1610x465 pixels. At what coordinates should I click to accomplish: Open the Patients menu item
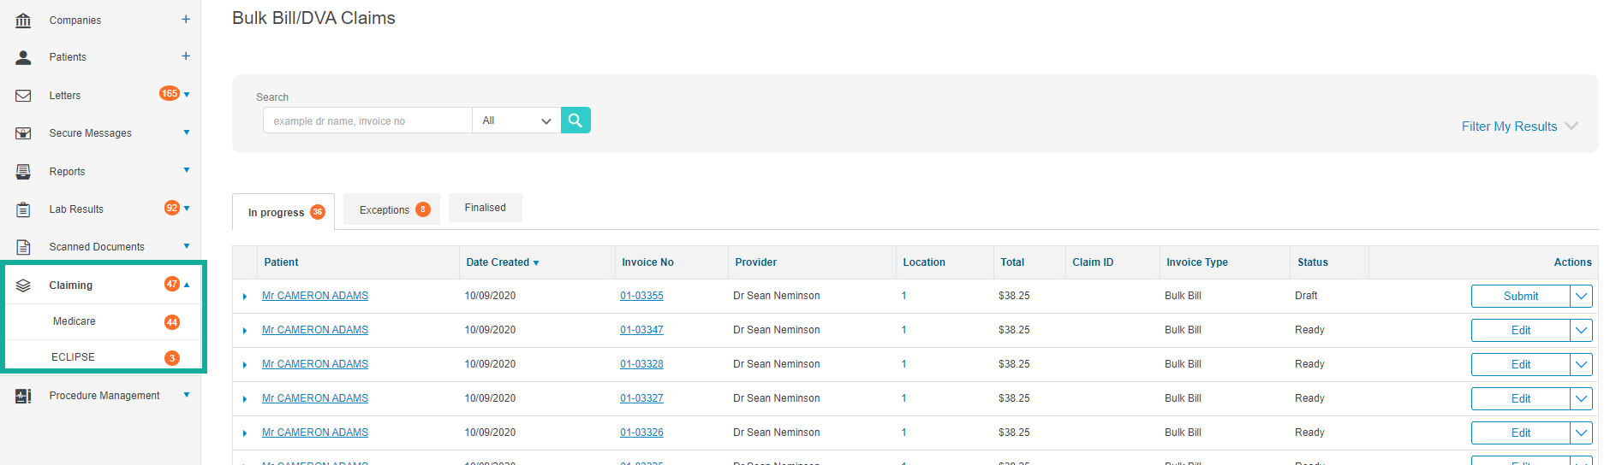(x=68, y=57)
